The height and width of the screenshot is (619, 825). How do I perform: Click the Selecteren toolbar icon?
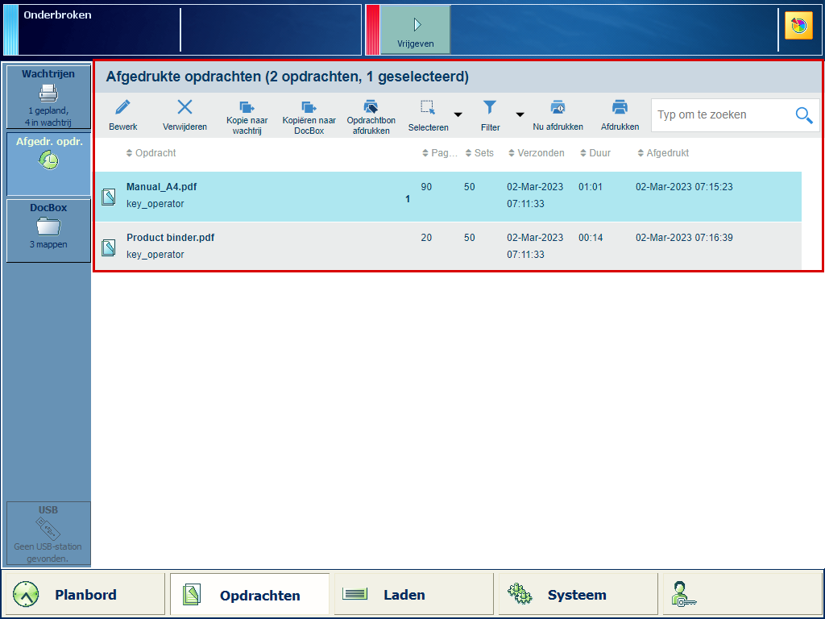pos(428,107)
